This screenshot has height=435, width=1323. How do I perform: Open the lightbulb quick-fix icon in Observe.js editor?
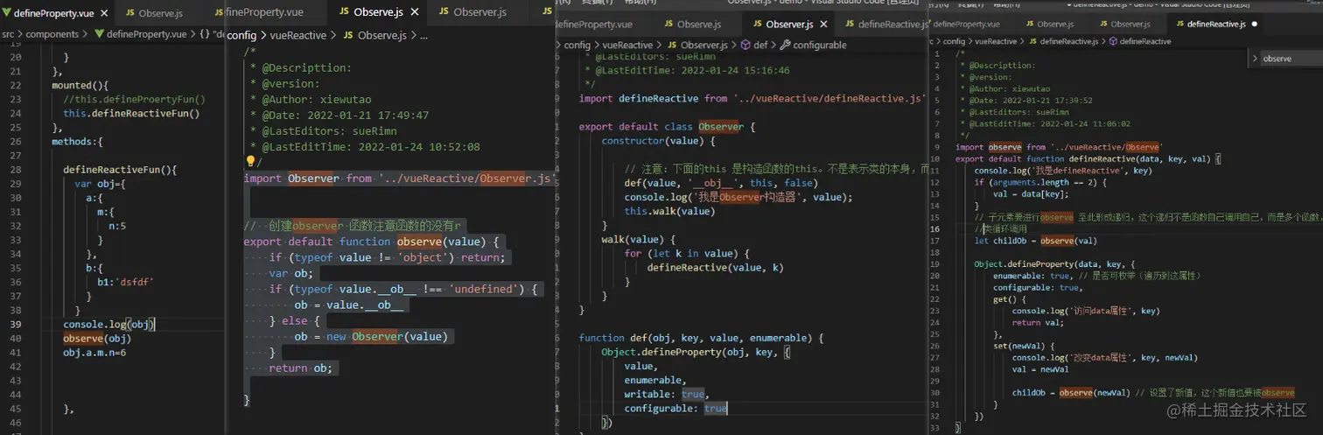click(x=249, y=161)
